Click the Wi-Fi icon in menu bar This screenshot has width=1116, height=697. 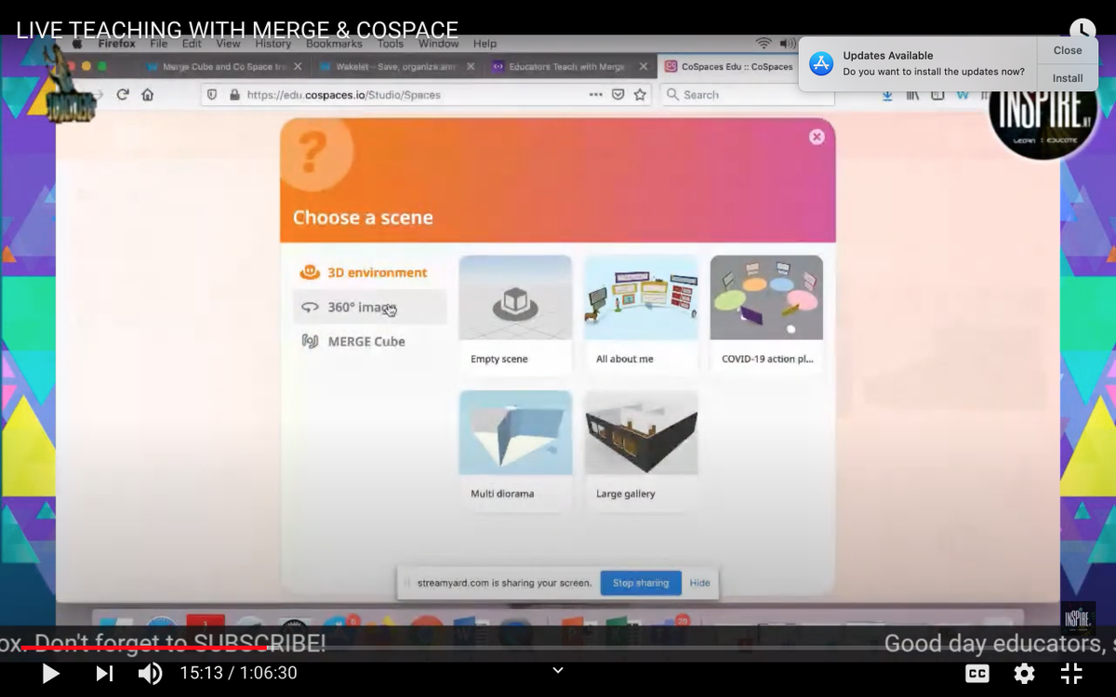coord(764,44)
